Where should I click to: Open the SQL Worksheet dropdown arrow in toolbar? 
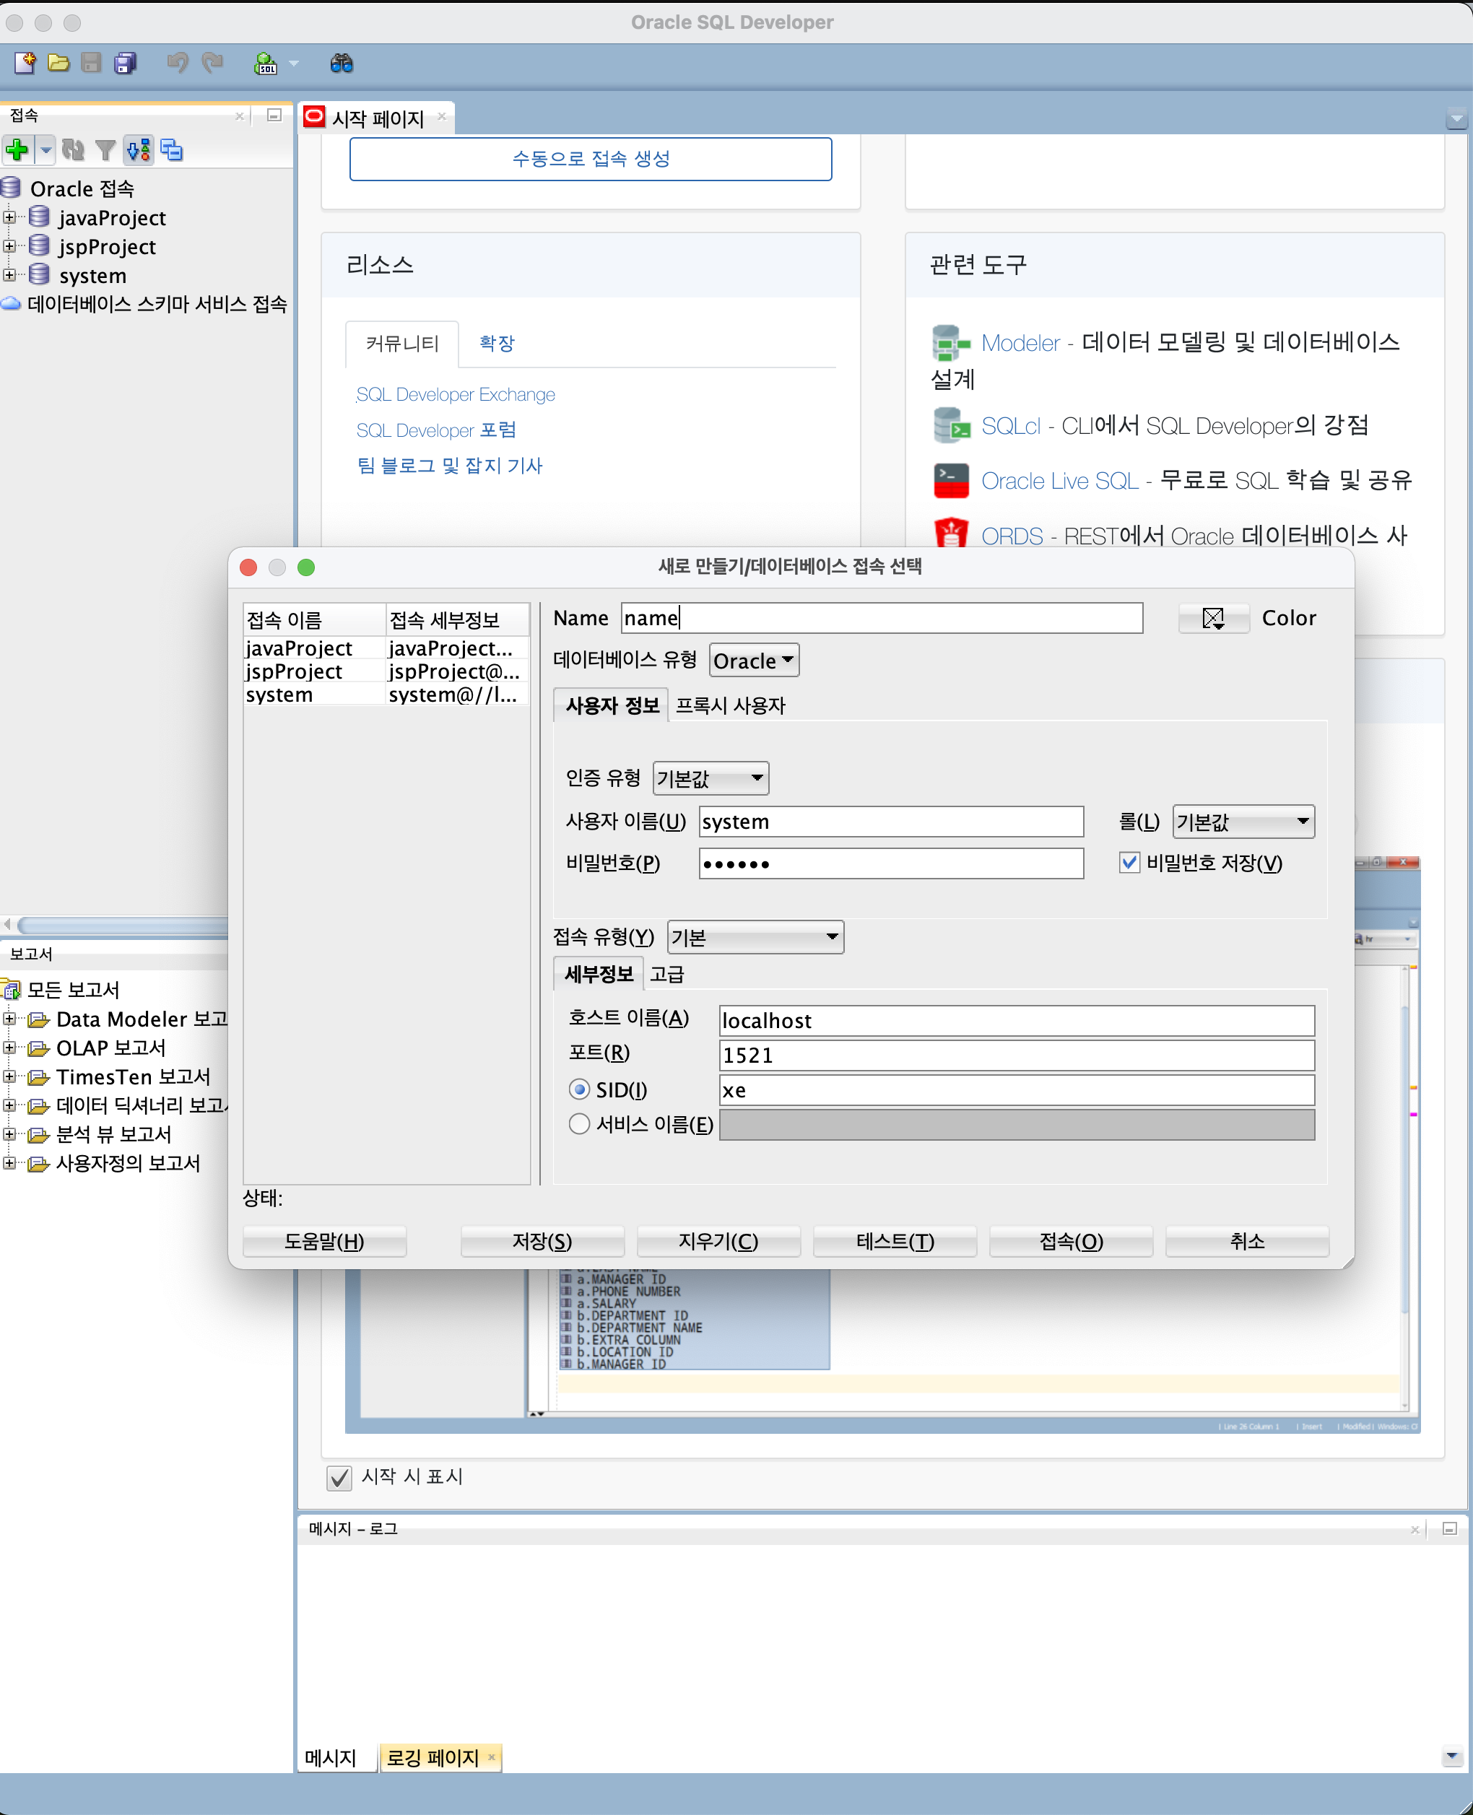point(294,63)
